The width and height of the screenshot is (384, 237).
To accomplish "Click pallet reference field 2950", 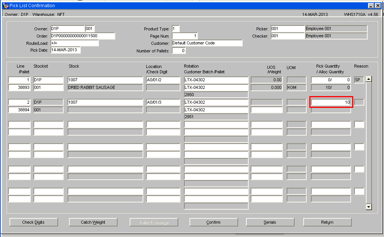I will coord(216,95).
